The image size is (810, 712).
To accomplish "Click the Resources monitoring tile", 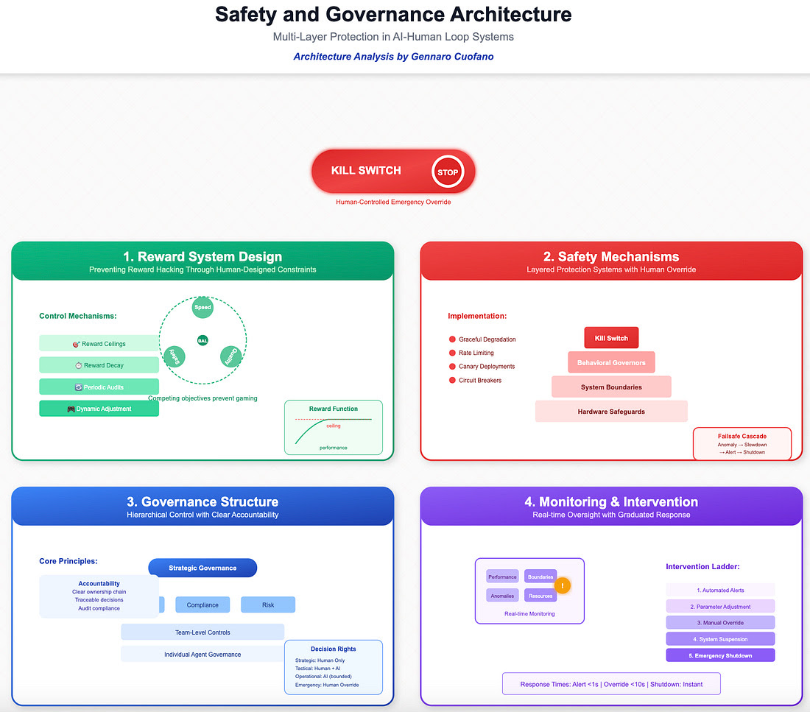I will click(540, 596).
